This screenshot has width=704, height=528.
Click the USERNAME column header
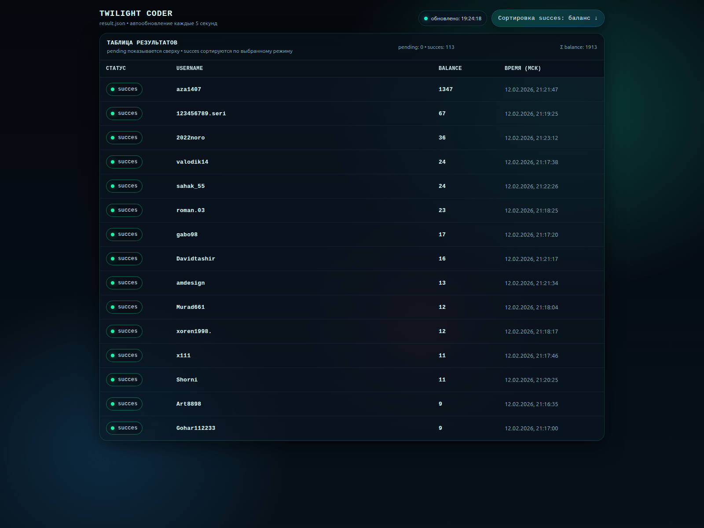coord(190,68)
